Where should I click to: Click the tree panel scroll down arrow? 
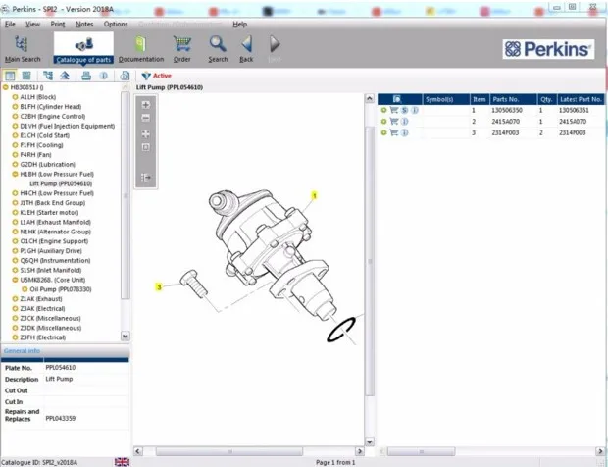pos(126,336)
